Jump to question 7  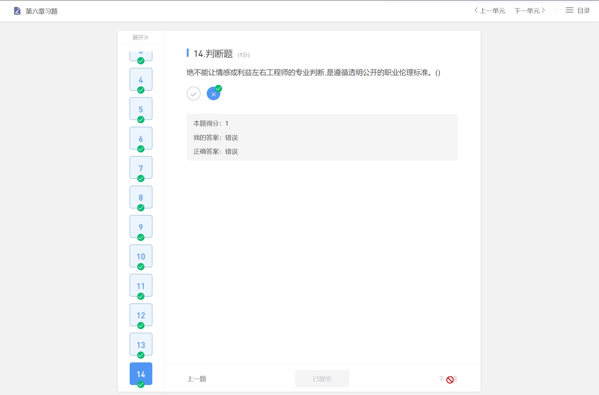click(141, 168)
